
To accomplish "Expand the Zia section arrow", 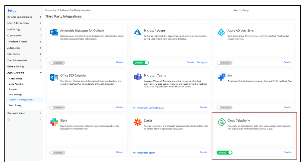I will [x=41, y=119].
